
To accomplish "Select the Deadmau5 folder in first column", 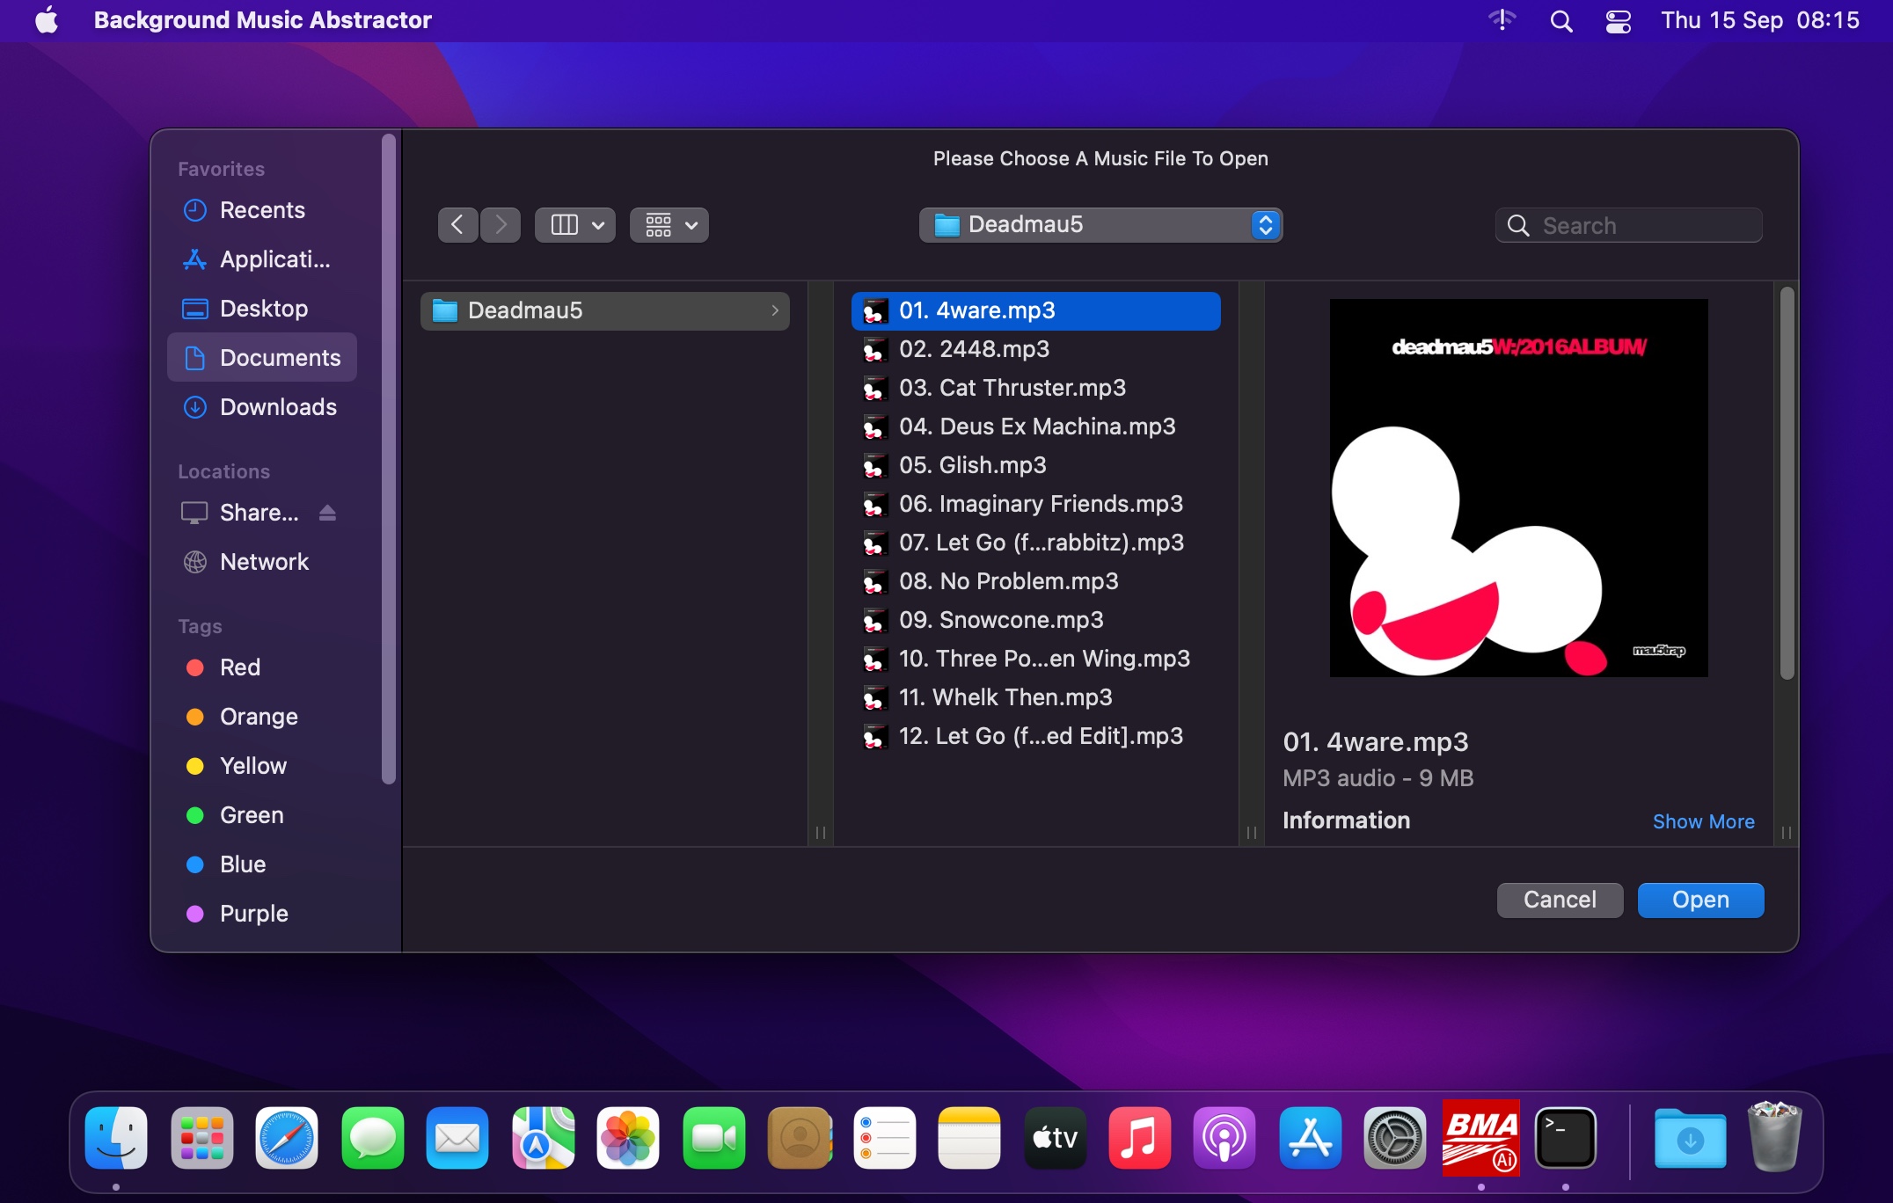I will (604, 310).
